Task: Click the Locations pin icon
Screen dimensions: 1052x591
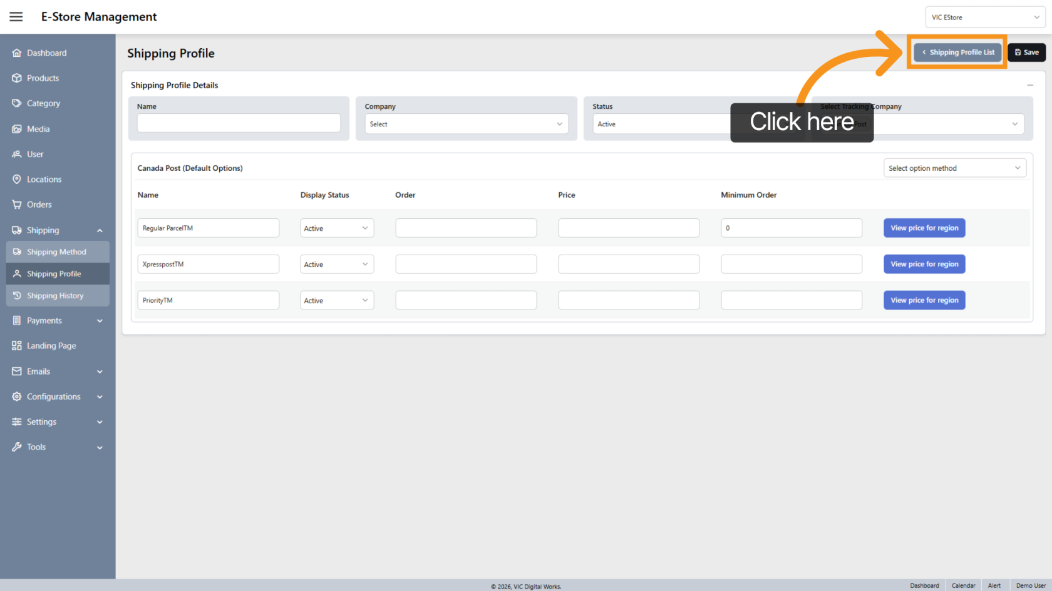Action: pyautogui.click(x=17, y=179)
